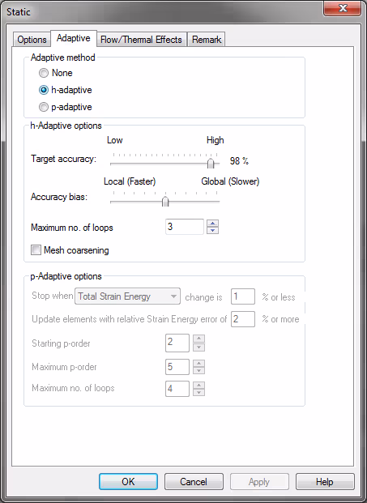Click the h-Adaptive Maximum no. of loops field
Viewport: 367px width, 503px height.
[x=185, y=227]
